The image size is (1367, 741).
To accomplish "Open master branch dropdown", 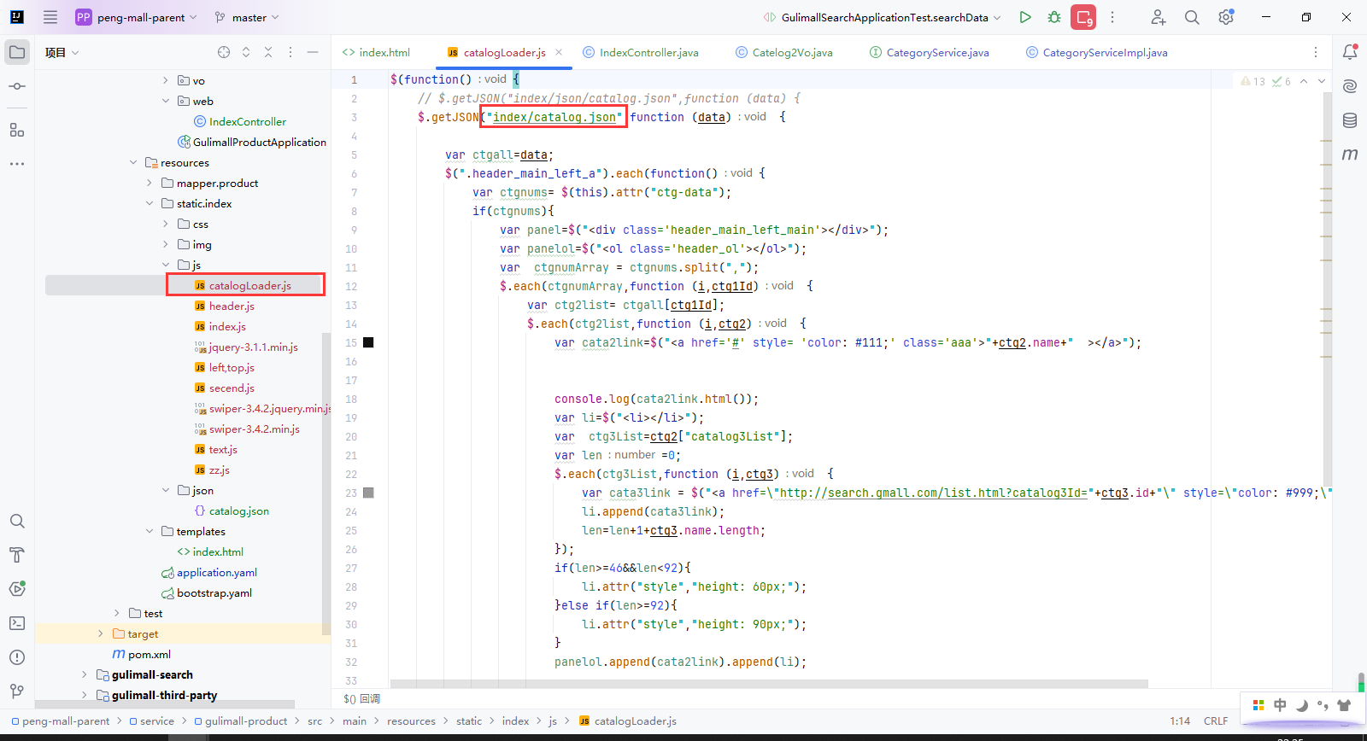I will click(247, 17).
